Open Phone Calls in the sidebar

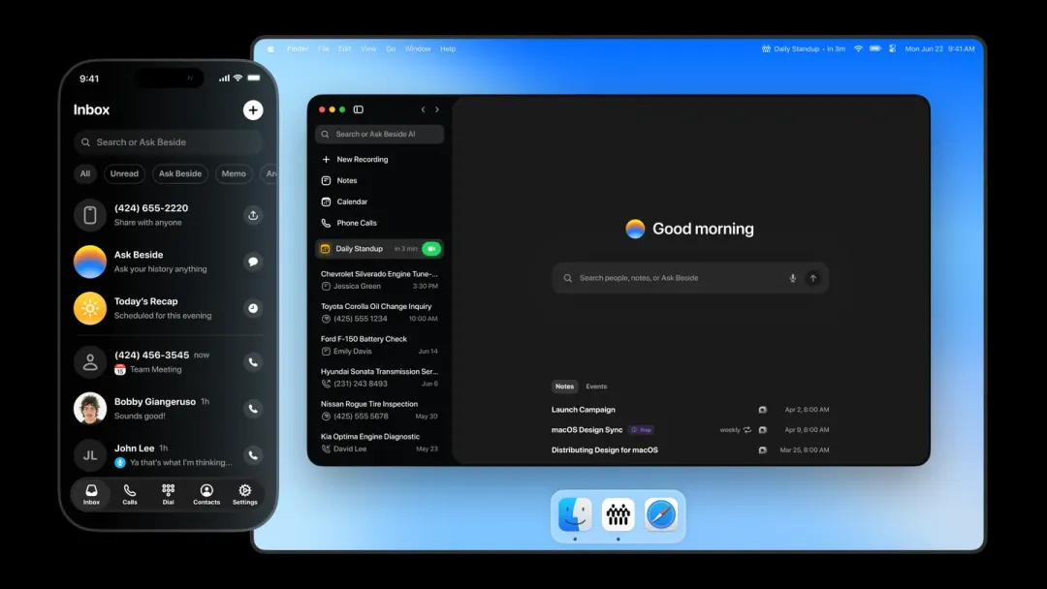pyautogui.click(x=356, y=223)
